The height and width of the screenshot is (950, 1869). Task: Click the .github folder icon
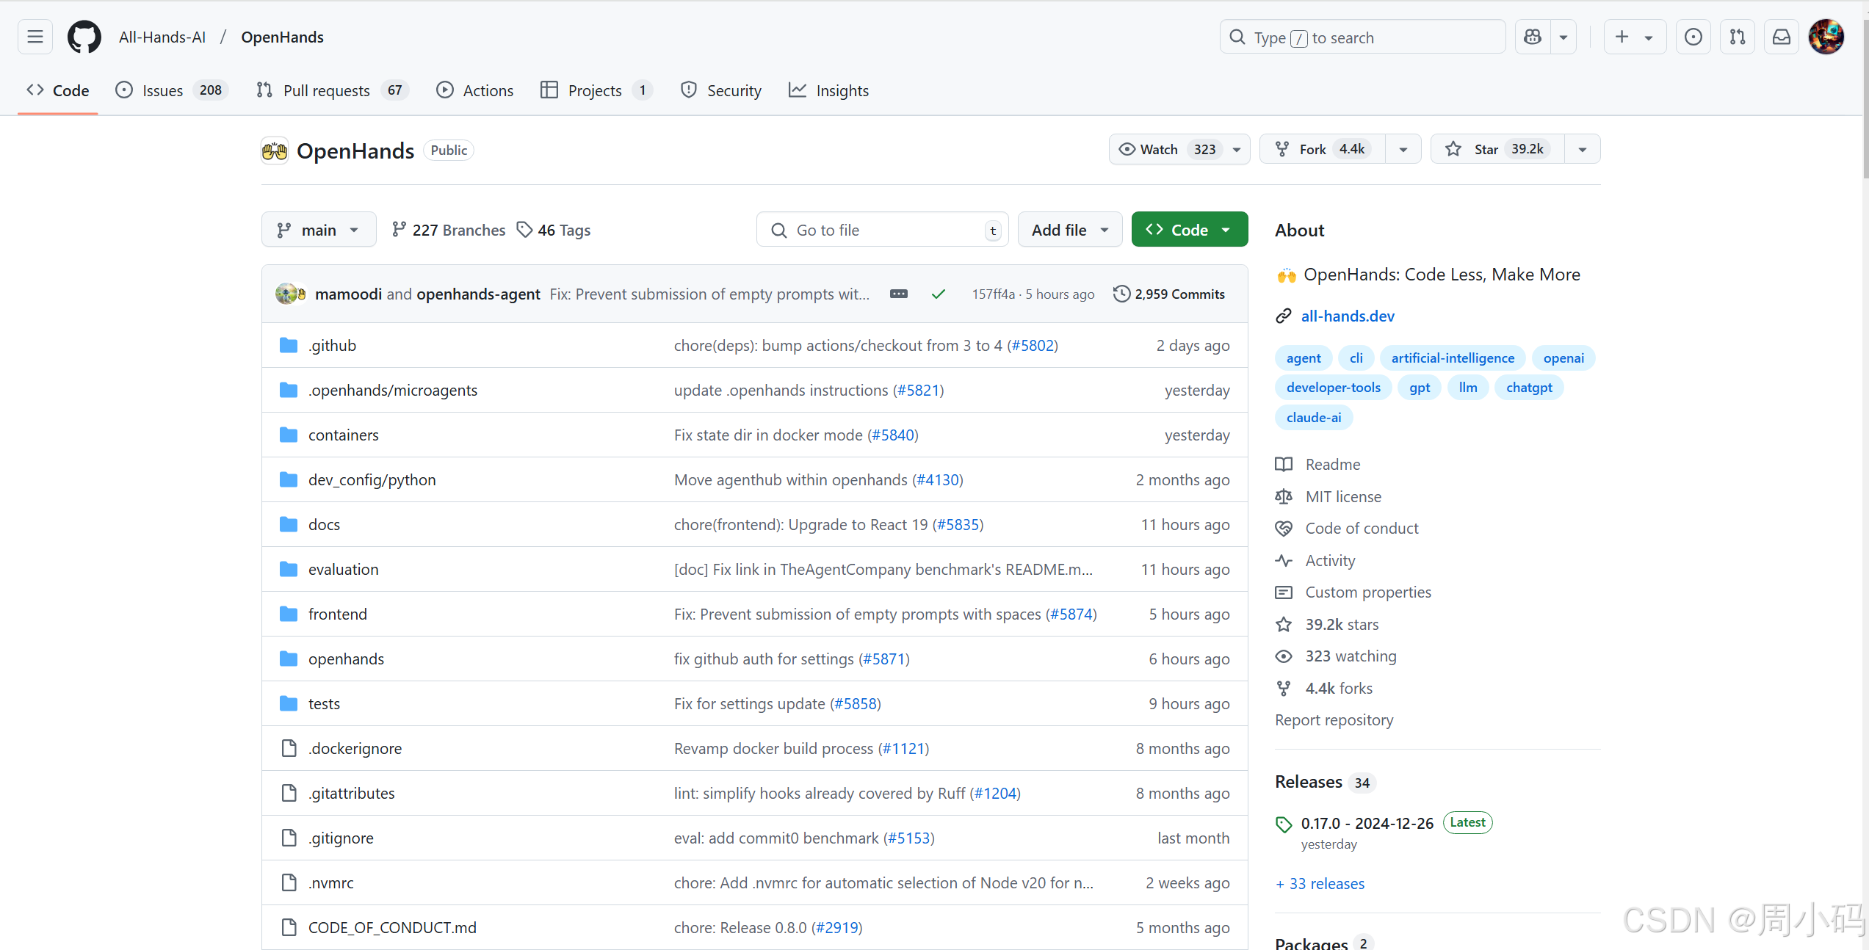(x=289, y=345)
